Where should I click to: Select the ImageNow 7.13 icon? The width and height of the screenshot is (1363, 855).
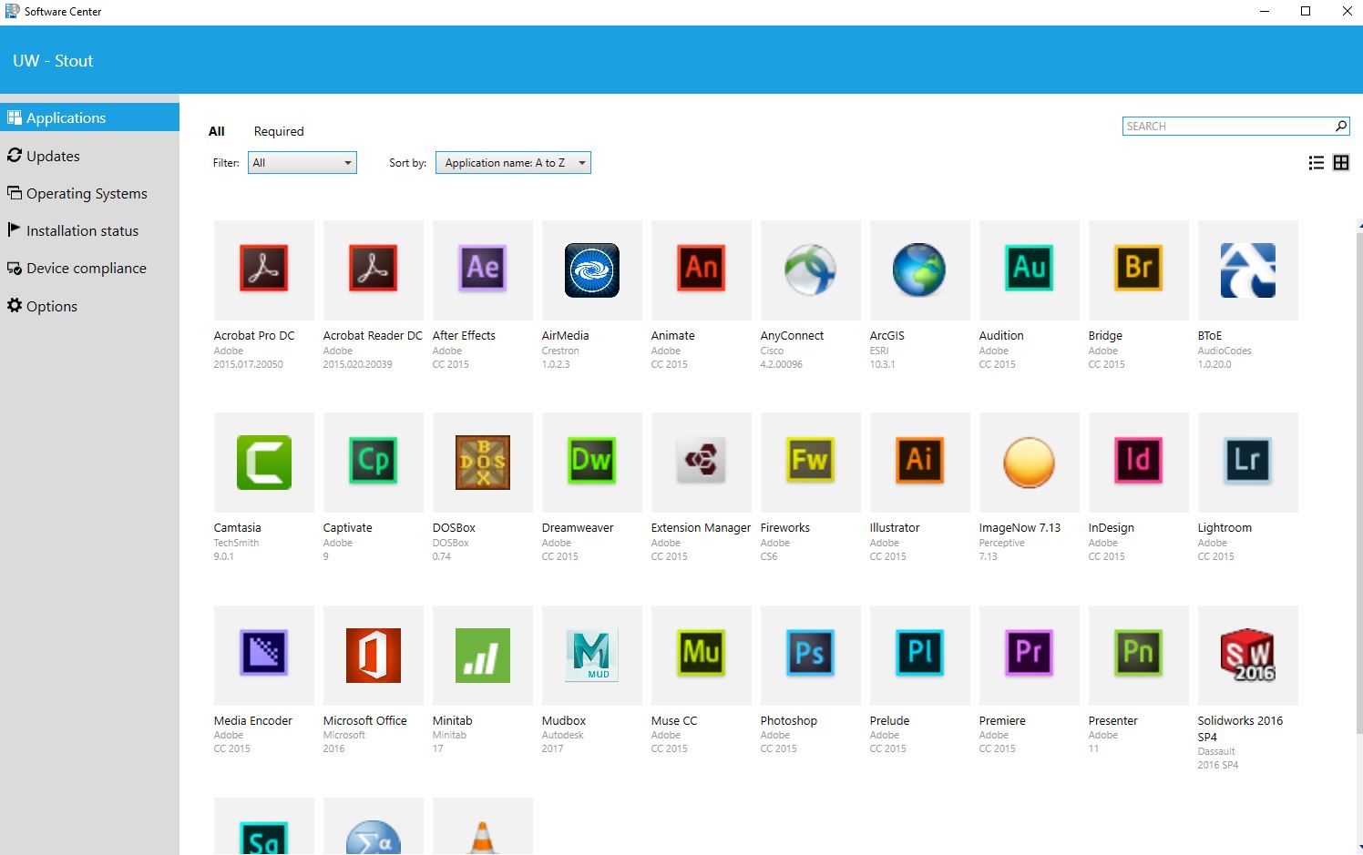pos(1030,463)
